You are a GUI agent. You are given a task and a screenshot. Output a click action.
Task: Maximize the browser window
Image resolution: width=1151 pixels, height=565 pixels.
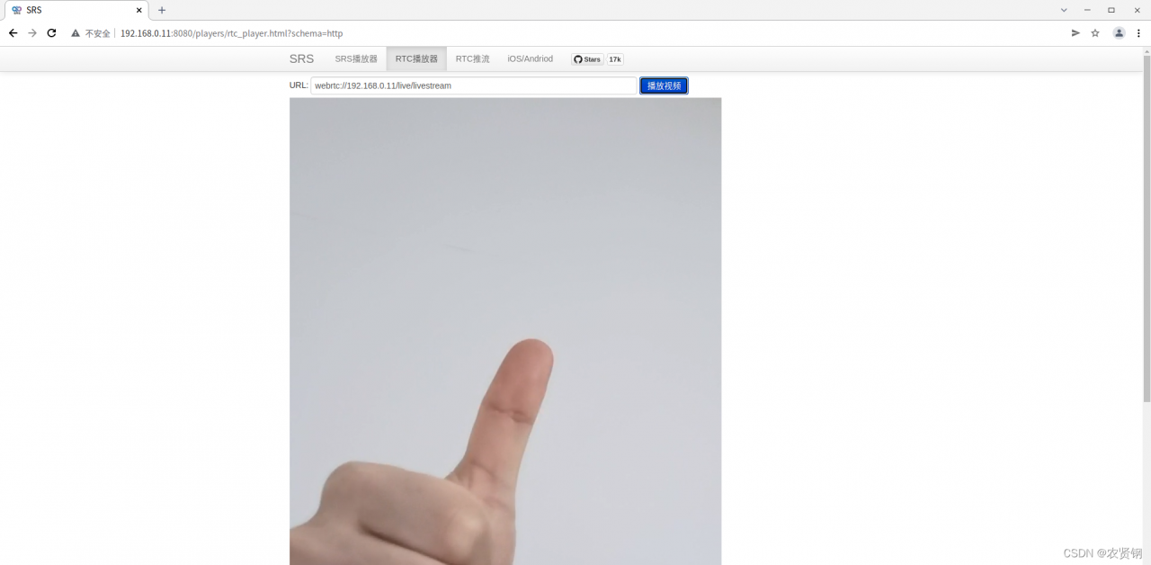pos(1111,10)
